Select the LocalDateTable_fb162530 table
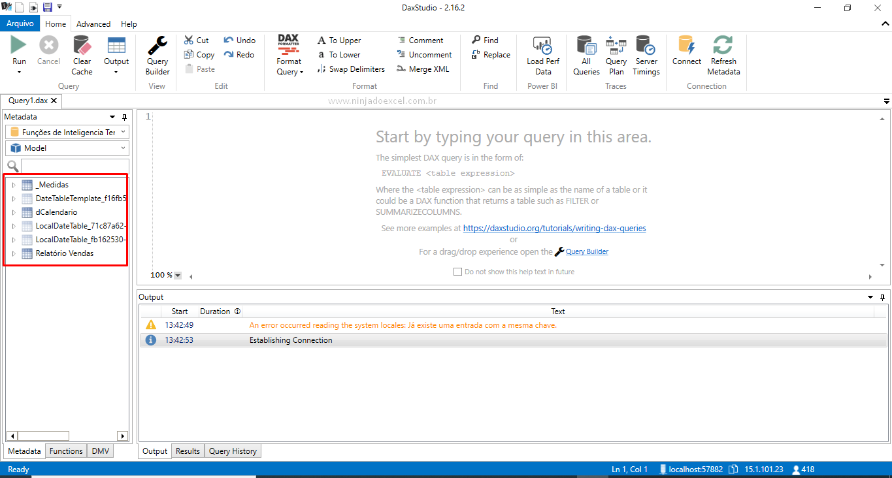The height and width of the screenshot is (478, 892). [80, 240]
